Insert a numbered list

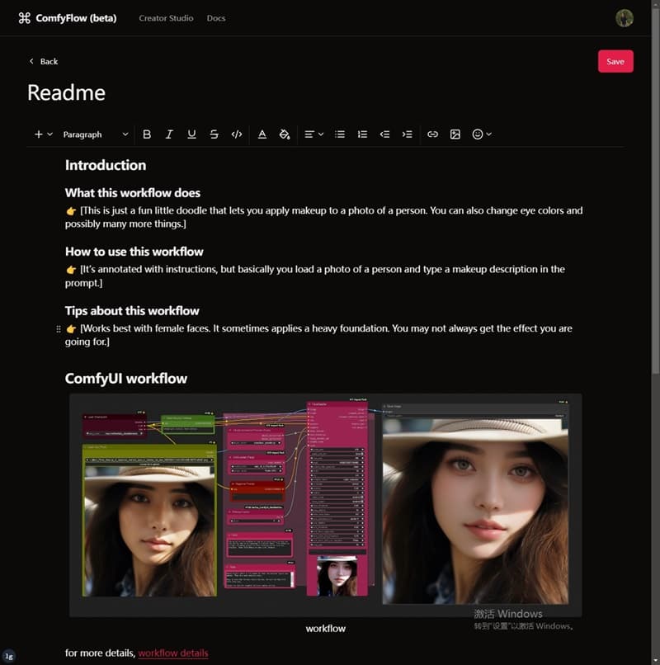362,134
